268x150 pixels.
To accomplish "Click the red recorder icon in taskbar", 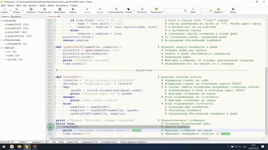I will [35, 147].
